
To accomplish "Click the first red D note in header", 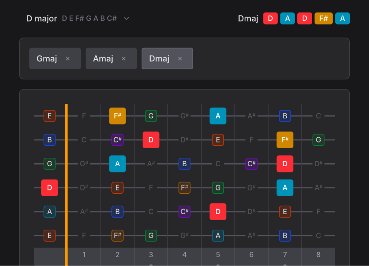I will coord(270,18).
